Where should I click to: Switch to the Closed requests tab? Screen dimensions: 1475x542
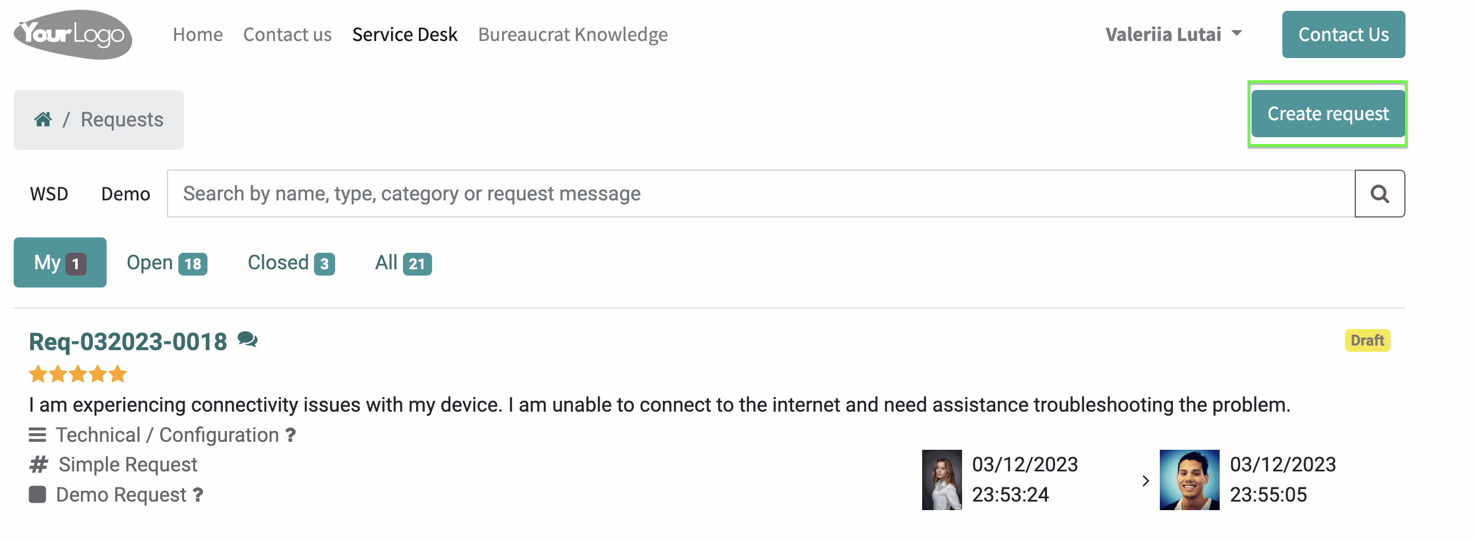(291, 263)
